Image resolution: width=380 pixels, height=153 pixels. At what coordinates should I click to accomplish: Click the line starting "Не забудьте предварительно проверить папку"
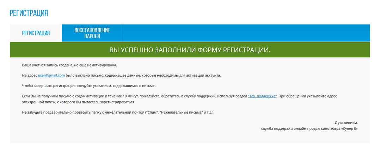[x=118, y=113]
